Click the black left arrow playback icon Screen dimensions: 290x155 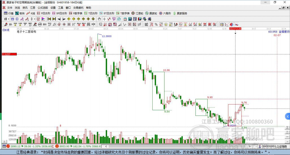(x=59, y=19)
